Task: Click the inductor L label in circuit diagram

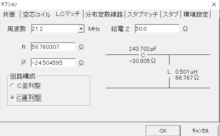Action: click(169, 72)
